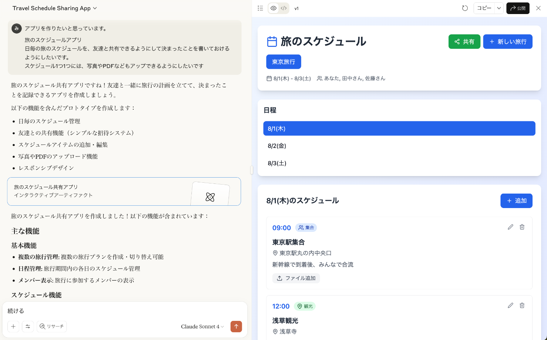This screenshot has width=547, height=340.
Task: Open the 旅のスケジュール共有アプリ artifact card
Action: pos(124,191)
